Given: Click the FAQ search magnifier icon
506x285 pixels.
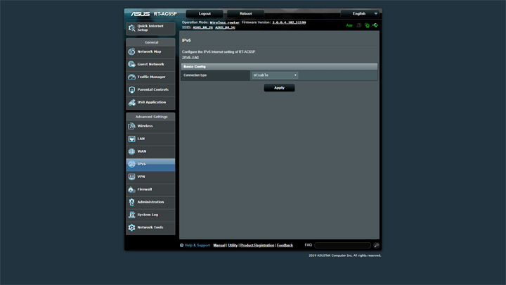Looking at the screenshot, I should pos(376,246).
